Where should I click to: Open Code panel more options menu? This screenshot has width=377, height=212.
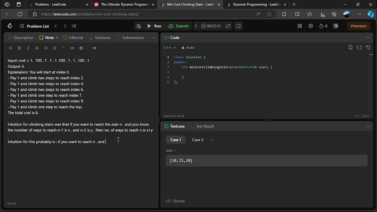click(x=368, y=37)
